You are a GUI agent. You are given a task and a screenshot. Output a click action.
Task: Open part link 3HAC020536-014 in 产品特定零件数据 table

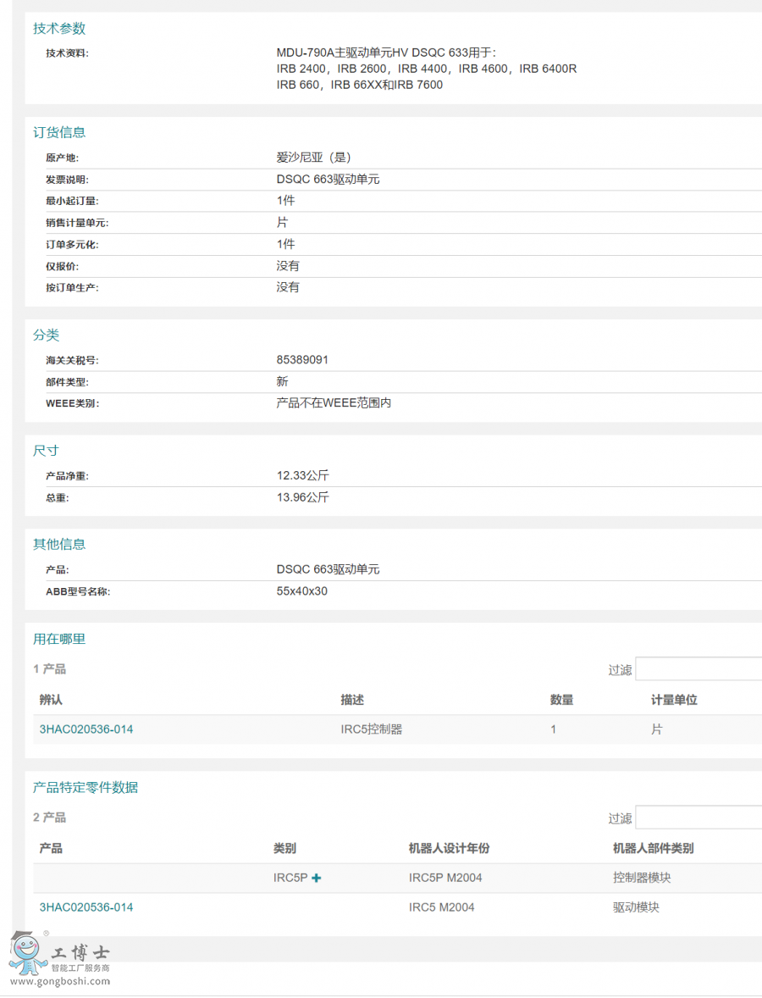point(86,907)
